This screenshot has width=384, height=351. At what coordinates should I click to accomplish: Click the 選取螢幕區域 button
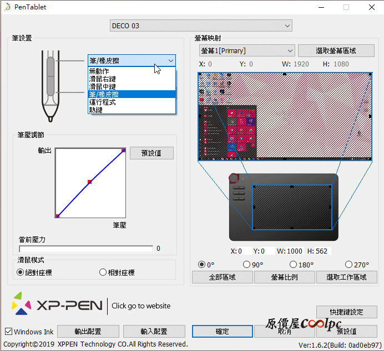pyautogui.click(x=336, y=50)
